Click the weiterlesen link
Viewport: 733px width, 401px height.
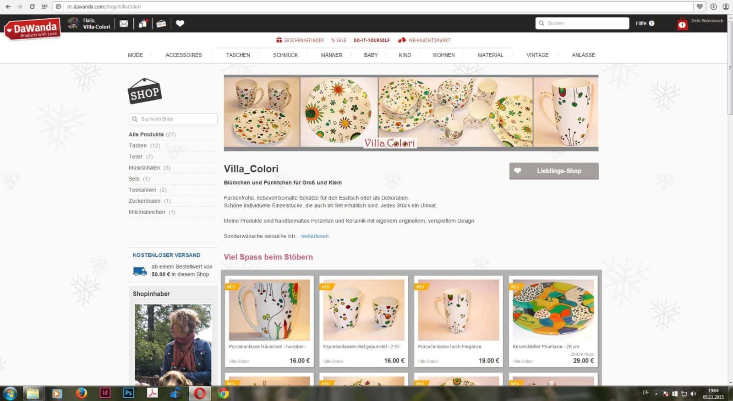[x=315, y=236]
